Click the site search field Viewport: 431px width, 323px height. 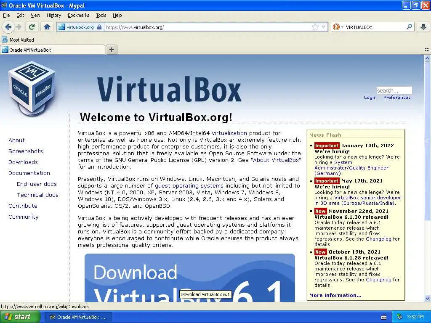point(394,90)
